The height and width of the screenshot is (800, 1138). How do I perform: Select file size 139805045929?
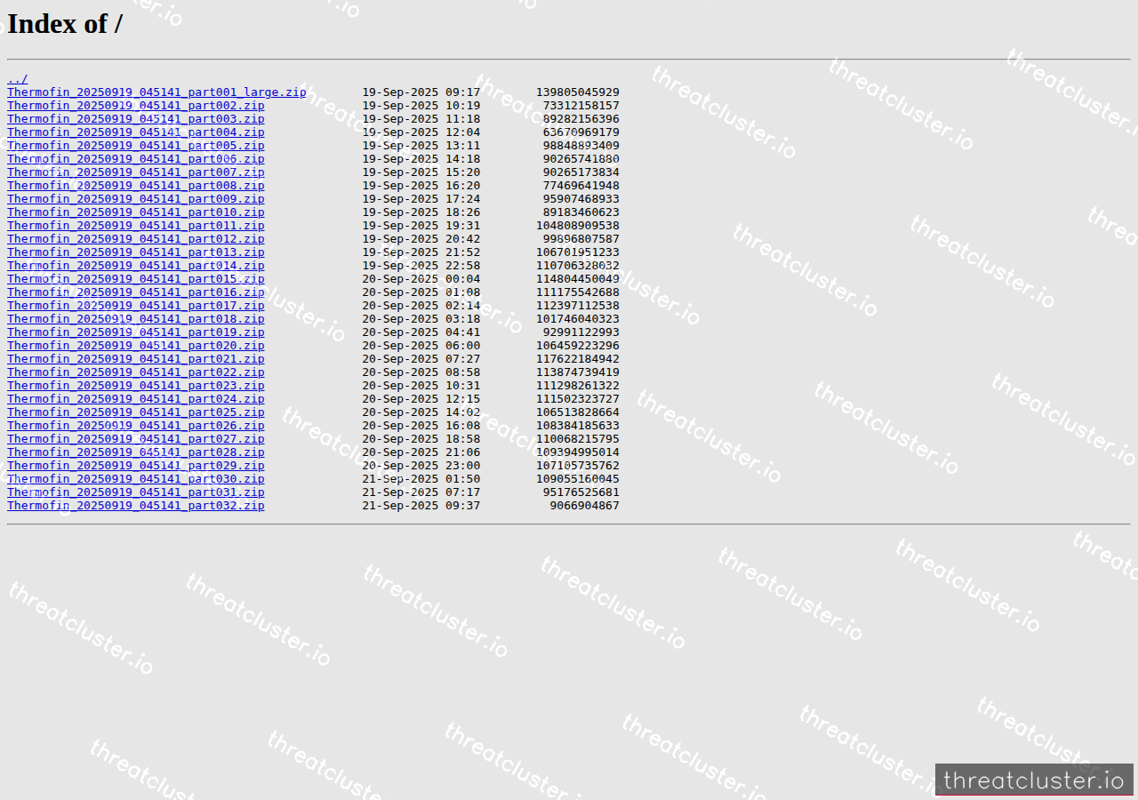point(578,92)
